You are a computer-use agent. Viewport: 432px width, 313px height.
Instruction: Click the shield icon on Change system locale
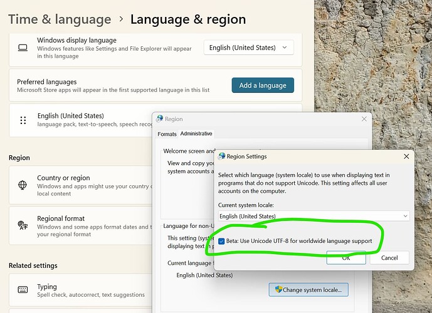(278, 289)
